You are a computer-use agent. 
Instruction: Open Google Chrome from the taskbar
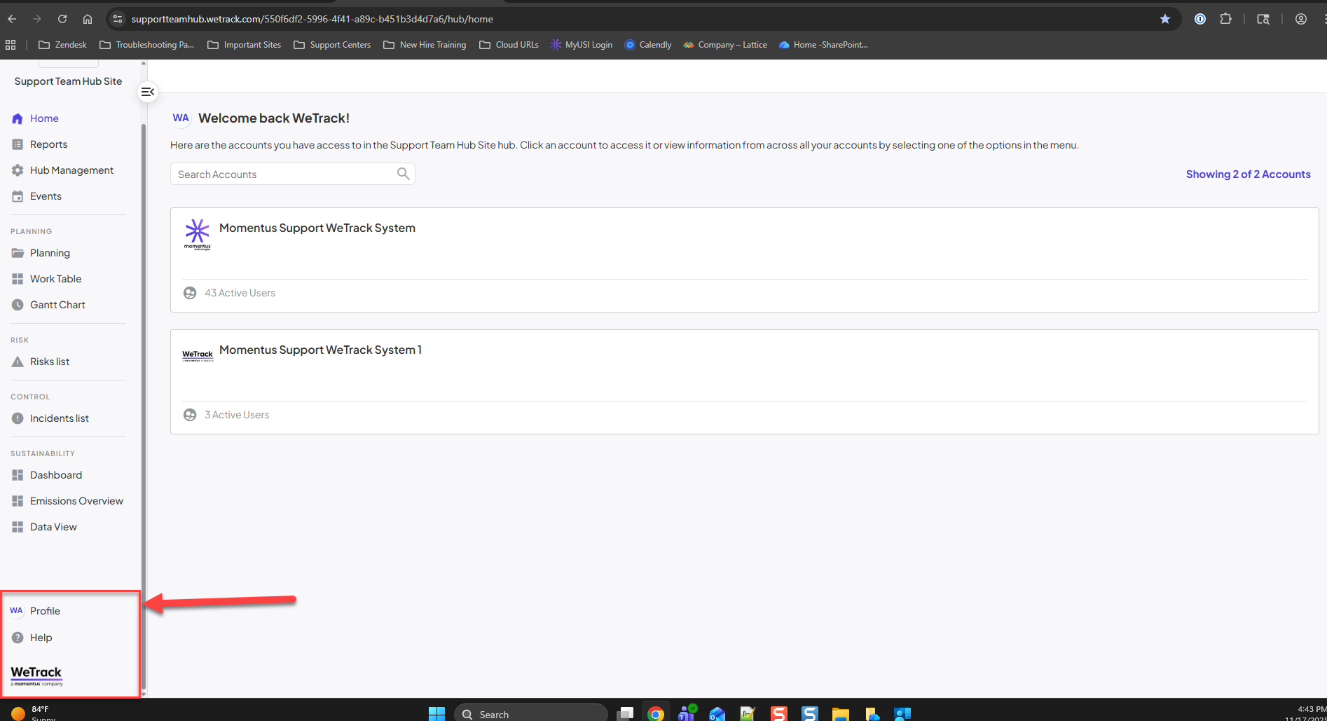656,714
